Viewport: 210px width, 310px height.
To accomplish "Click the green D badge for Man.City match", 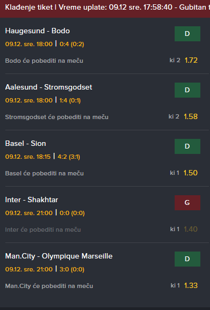I will (x=187, y=259).
